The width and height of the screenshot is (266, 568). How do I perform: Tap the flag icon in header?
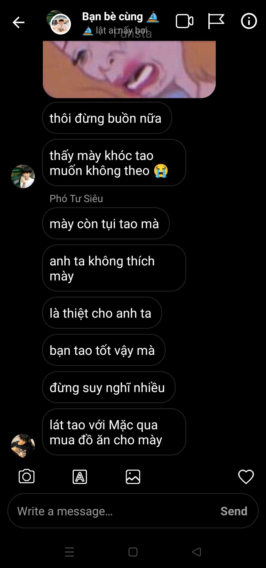[216, 21]
